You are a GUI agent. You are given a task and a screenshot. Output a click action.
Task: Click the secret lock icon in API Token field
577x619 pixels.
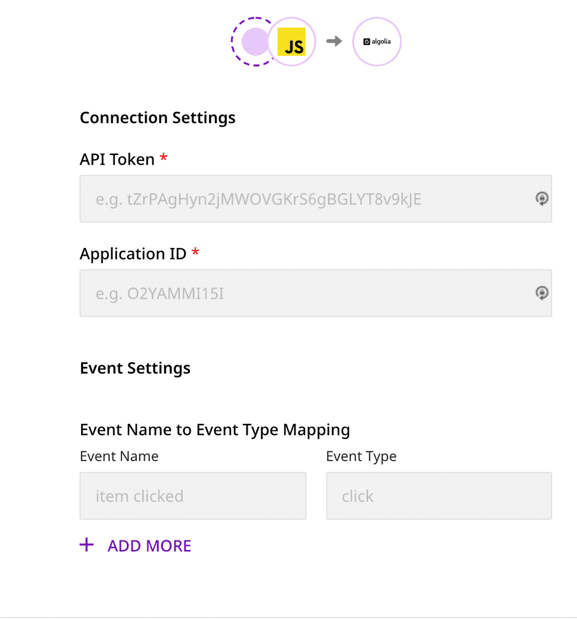coord(542,199)
